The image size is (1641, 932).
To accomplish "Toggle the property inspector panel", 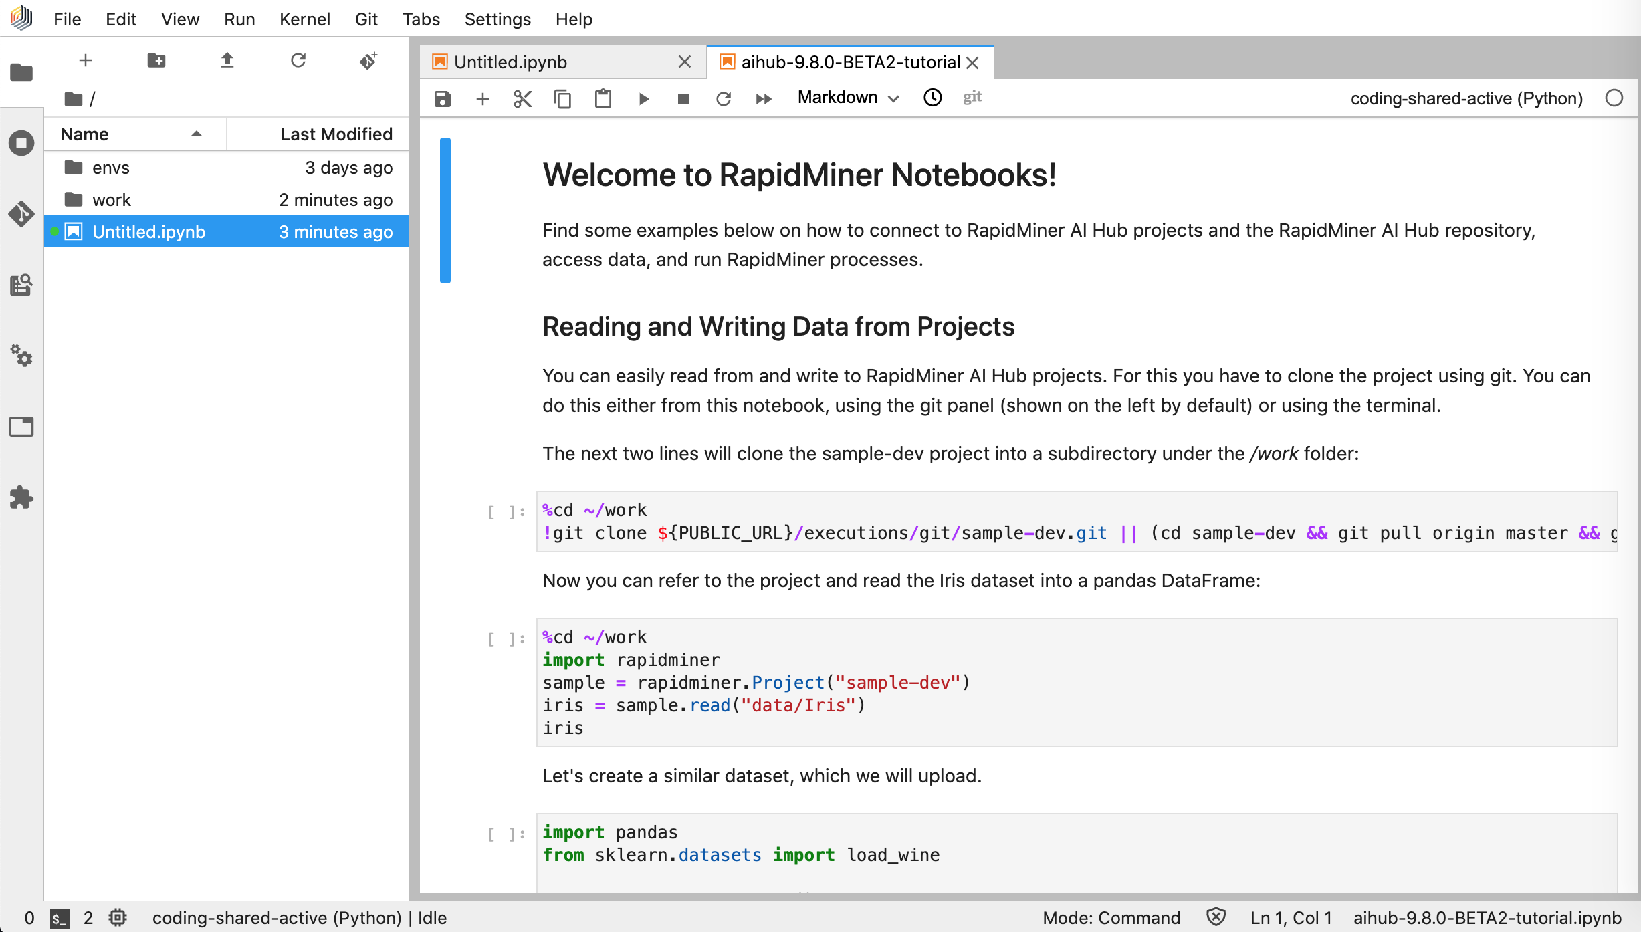I will point(22,427).
